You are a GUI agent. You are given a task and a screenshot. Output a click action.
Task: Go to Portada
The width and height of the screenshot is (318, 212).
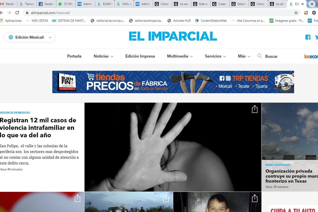(x=74, y=56)
